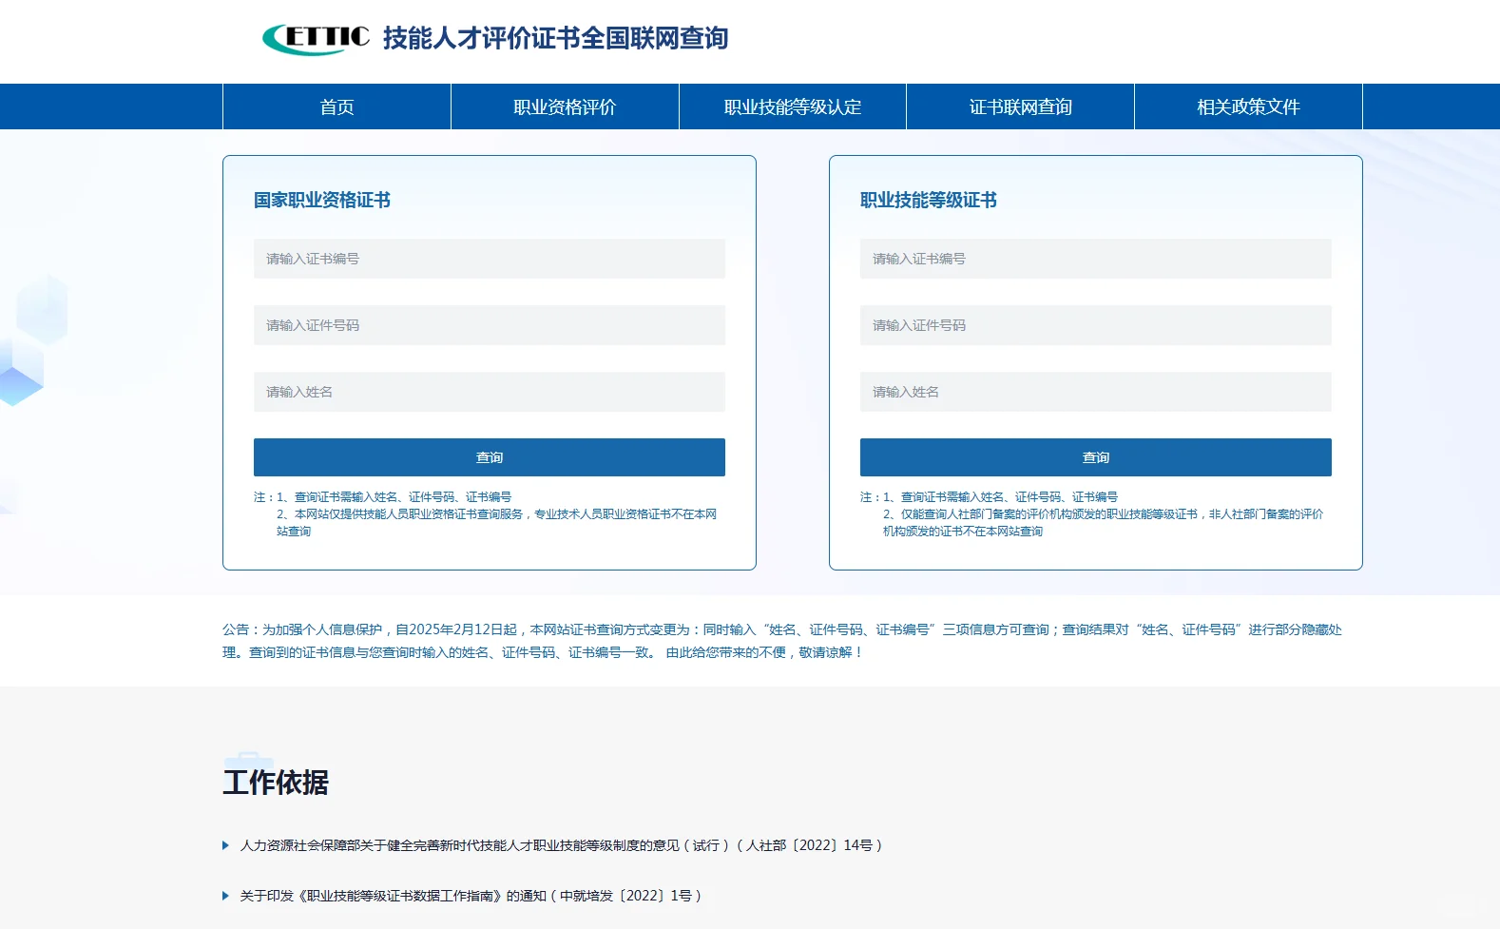
Task: Click the CETTIC logo in header
Action: coord(316,38)
